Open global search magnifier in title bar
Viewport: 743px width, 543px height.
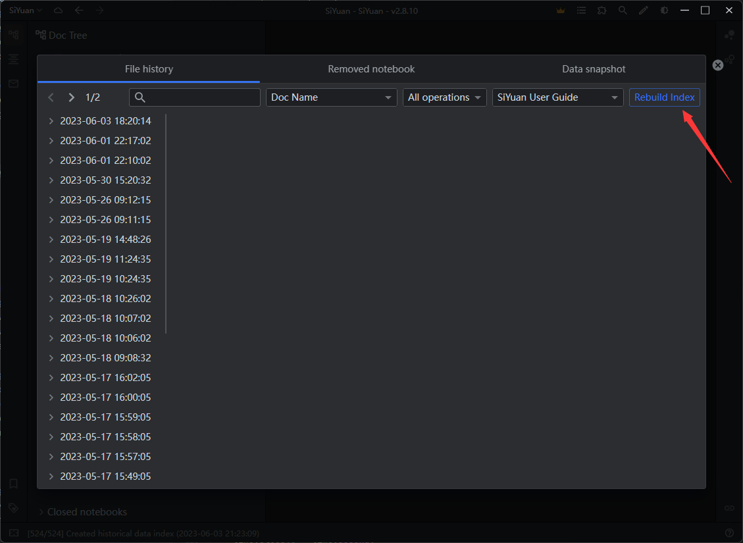pos(623,11)
